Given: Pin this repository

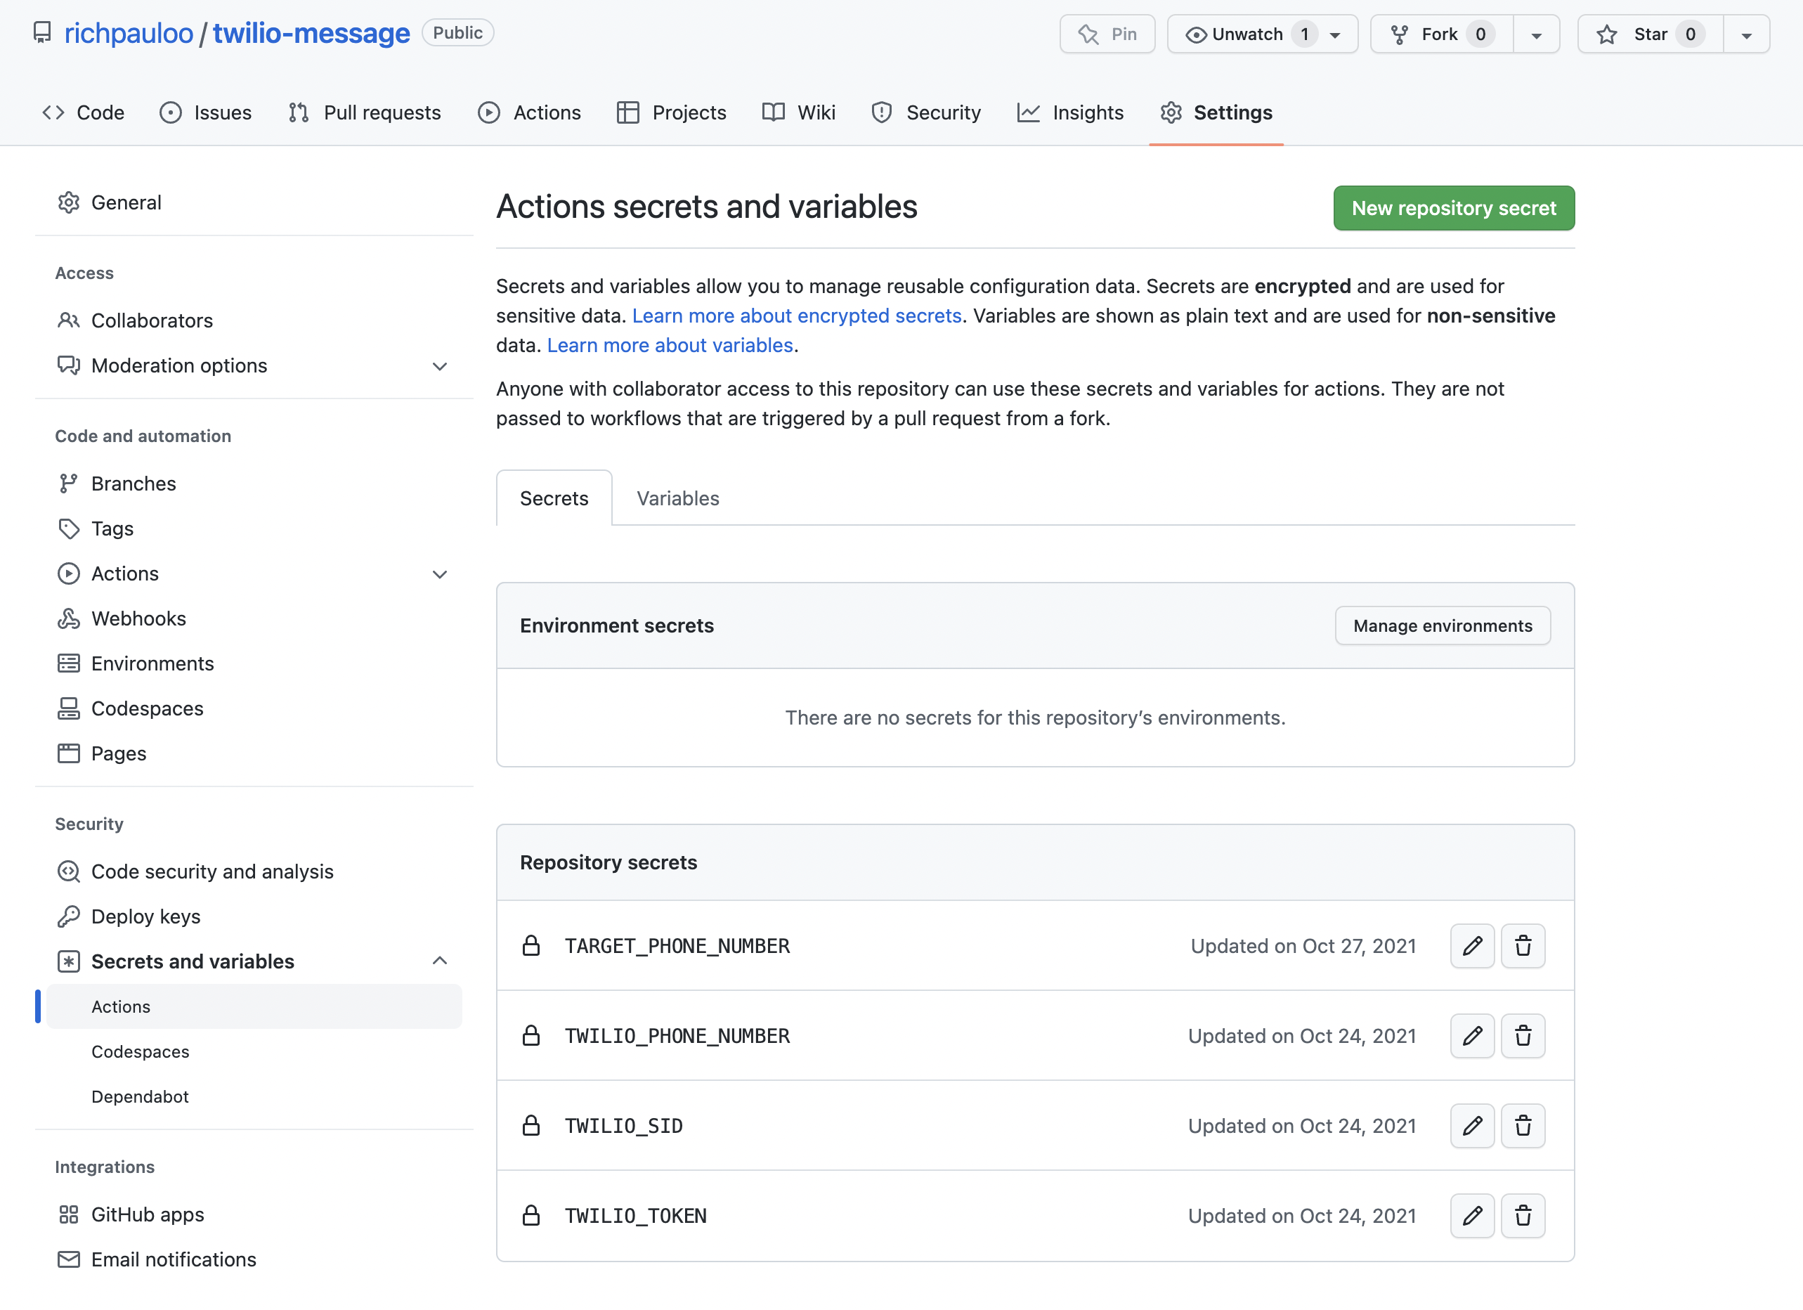Looking at the screenshot, I should coord(1107,34).
